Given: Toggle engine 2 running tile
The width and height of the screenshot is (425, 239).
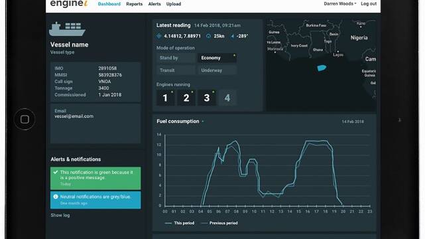Looking at the screenshot, I should (x=186, y=98).
